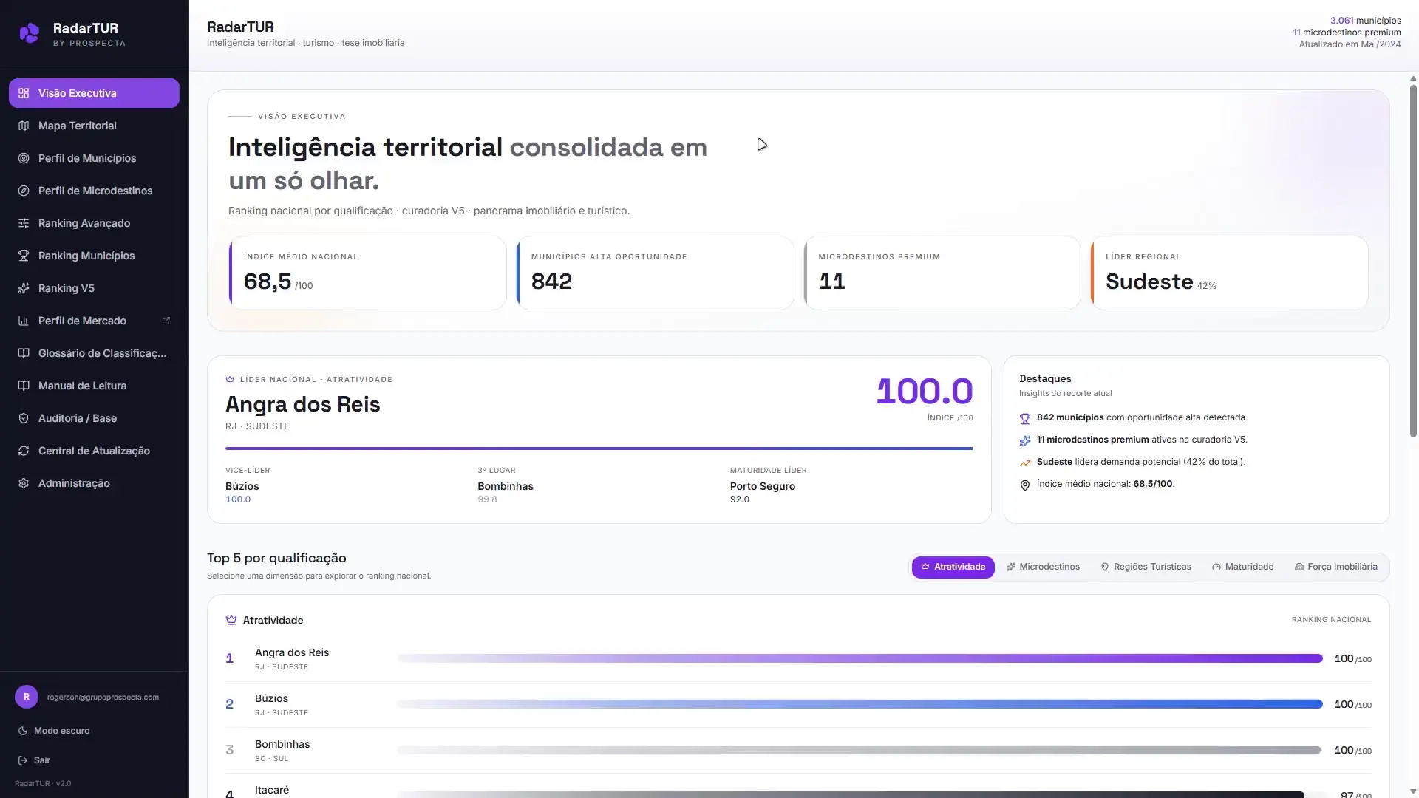Click the Auditoria / Base shield icon
This screenshot has height=798, width=1419.
point(24,418)
